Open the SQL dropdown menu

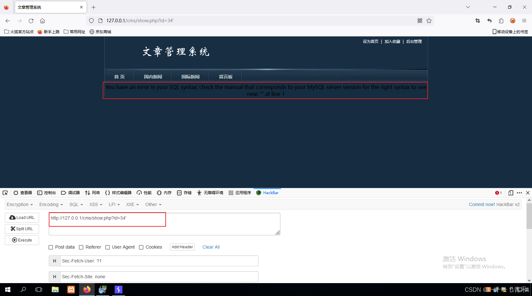coord(76,205)
